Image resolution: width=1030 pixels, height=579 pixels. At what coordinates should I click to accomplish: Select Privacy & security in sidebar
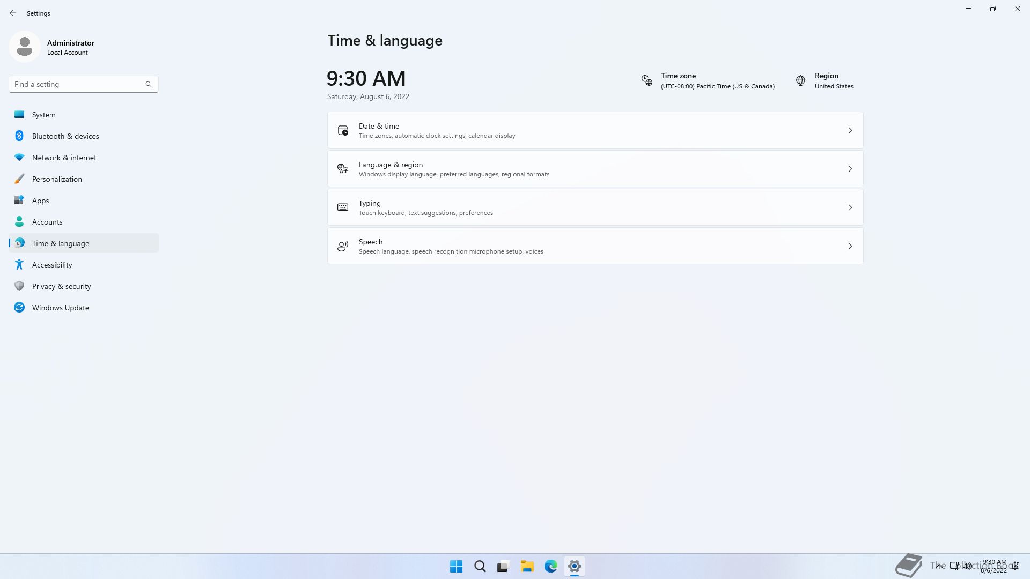[61, 286]
